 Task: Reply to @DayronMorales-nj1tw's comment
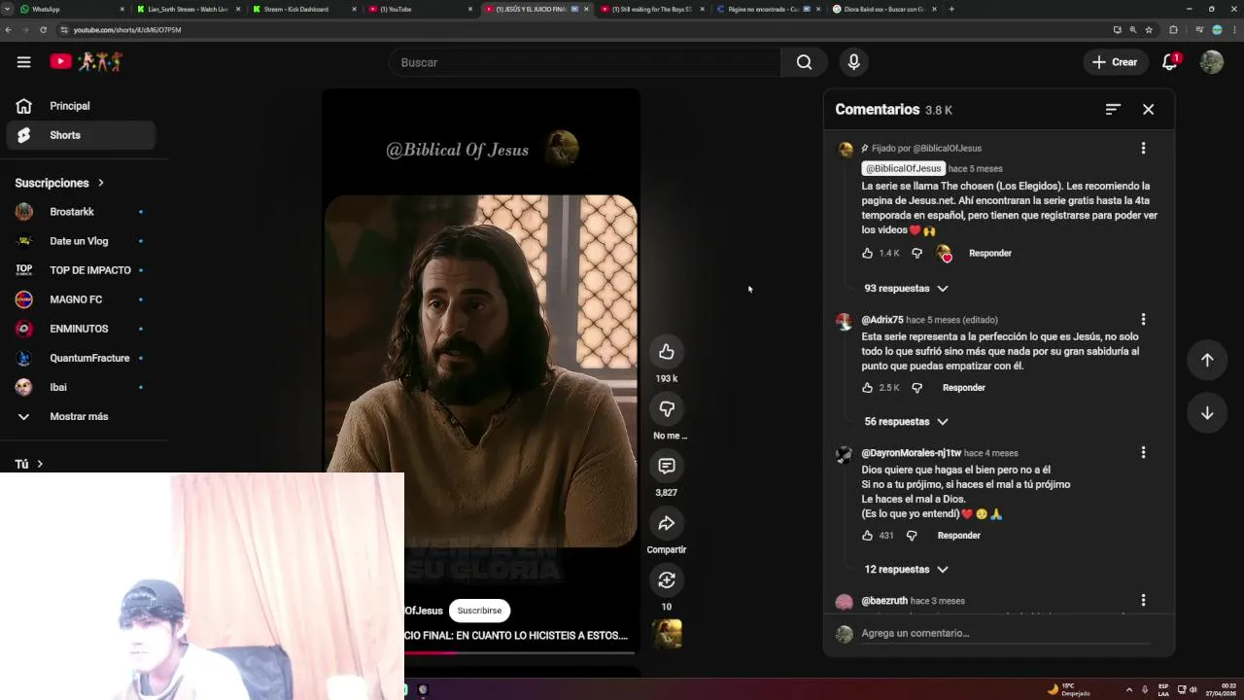point(958,535)
